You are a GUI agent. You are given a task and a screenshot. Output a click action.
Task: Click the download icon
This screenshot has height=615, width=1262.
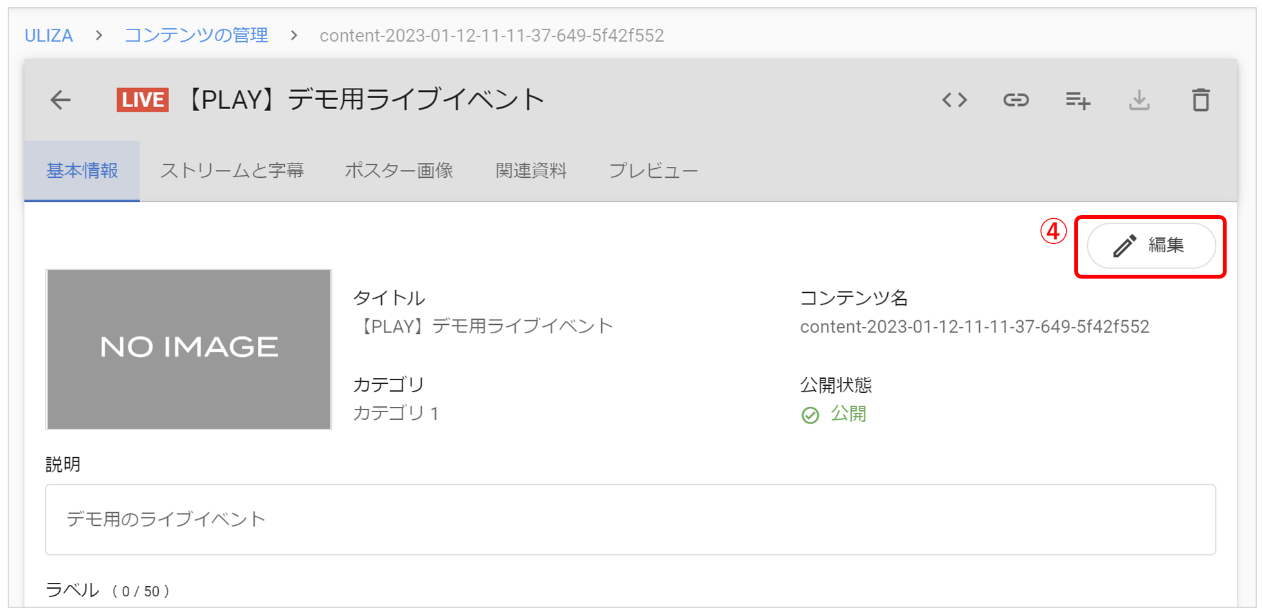1139,100
